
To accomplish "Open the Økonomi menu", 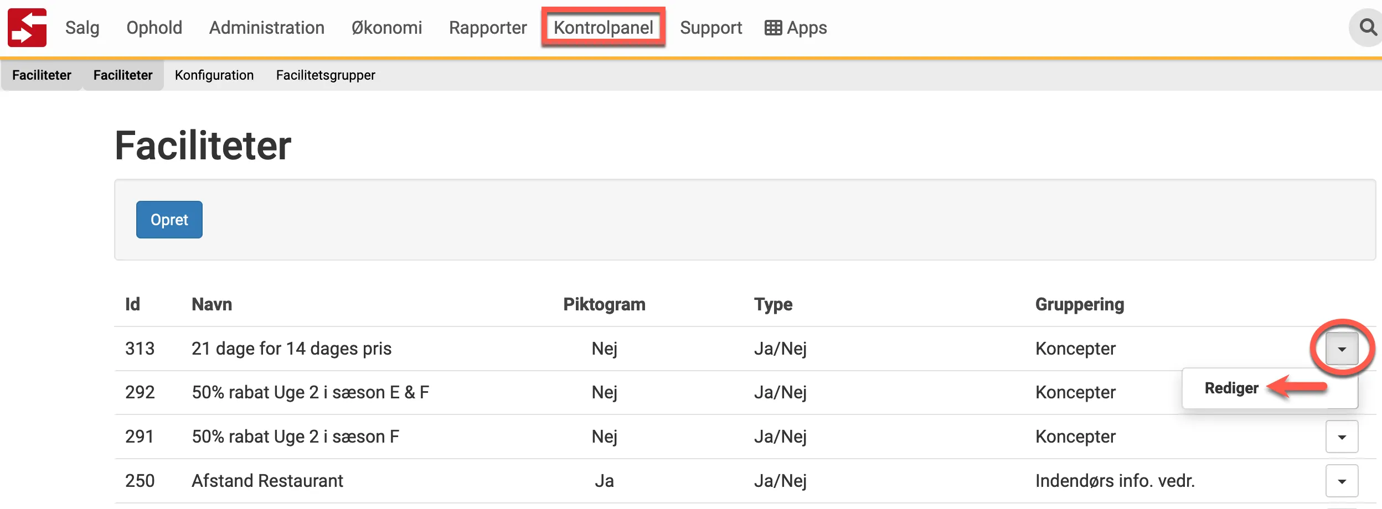I will [x=386, y=28].
